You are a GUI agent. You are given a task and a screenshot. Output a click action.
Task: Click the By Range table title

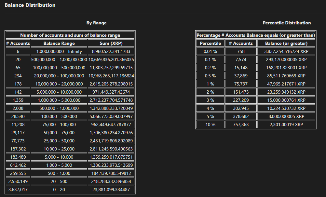96,23
